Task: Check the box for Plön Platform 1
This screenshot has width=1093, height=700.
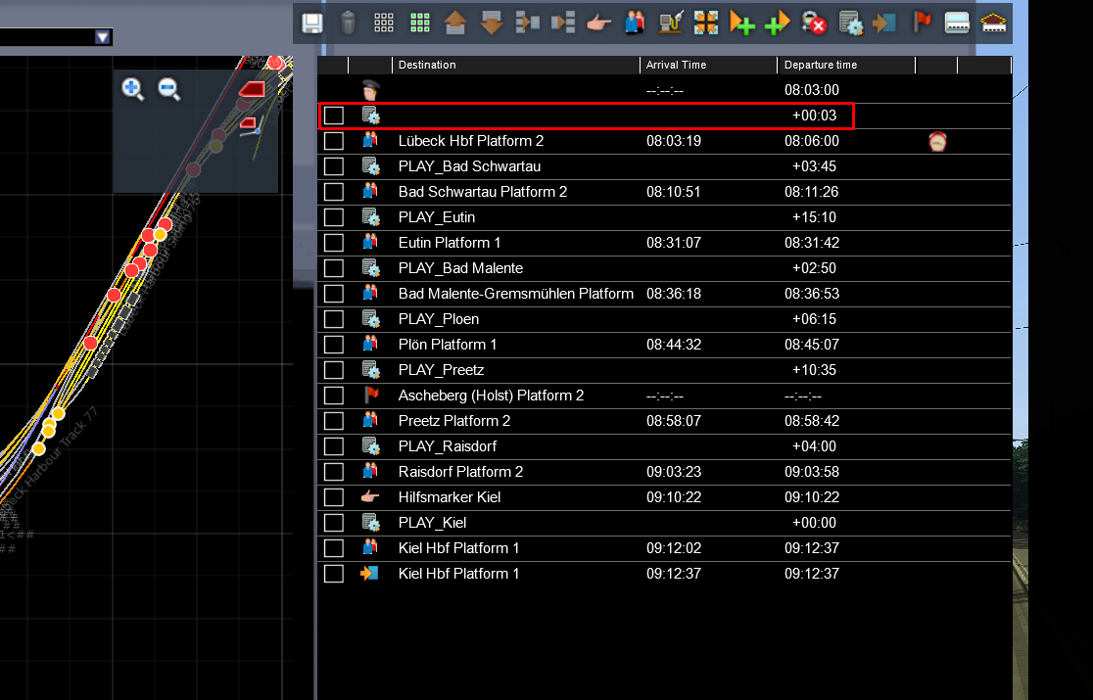Action: (334, 345)
